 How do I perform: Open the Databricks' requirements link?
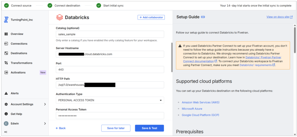click(x=256, y=65)
